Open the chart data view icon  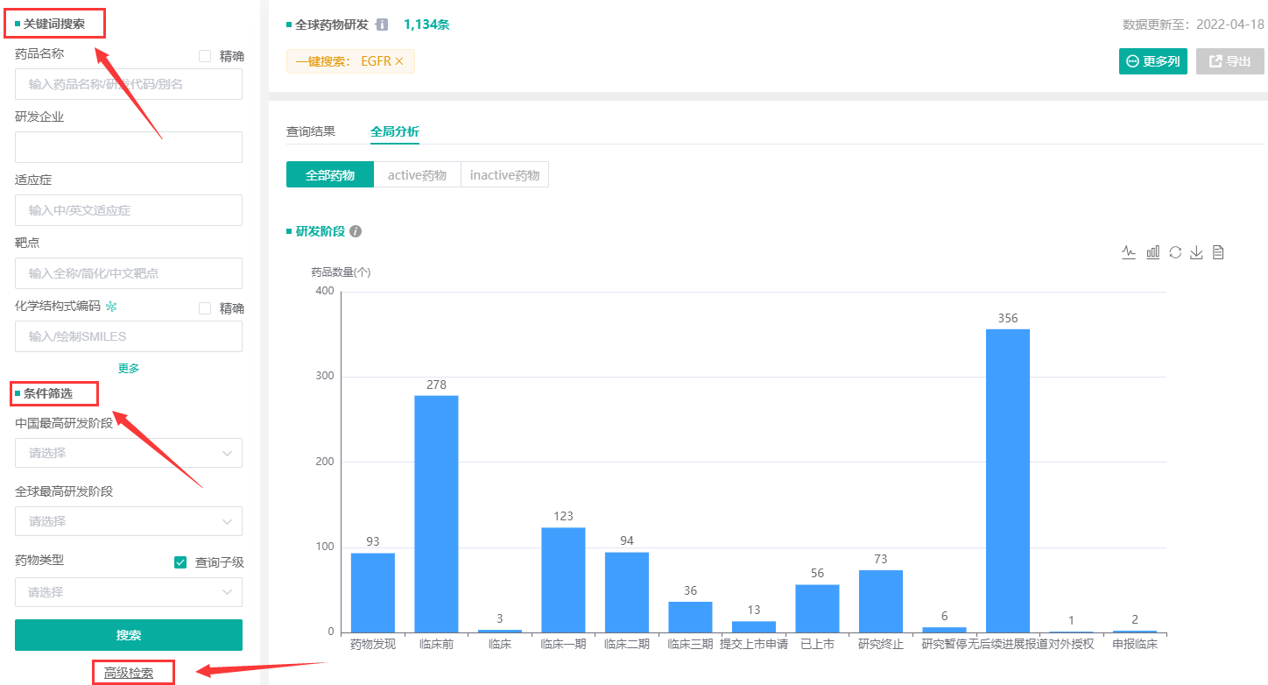coord(1217,252)
